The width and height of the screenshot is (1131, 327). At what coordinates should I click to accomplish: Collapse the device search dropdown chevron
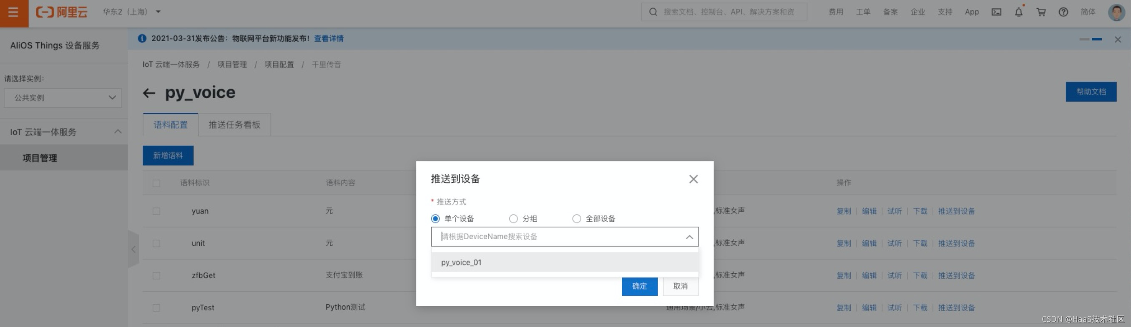(x=689, y=237)
